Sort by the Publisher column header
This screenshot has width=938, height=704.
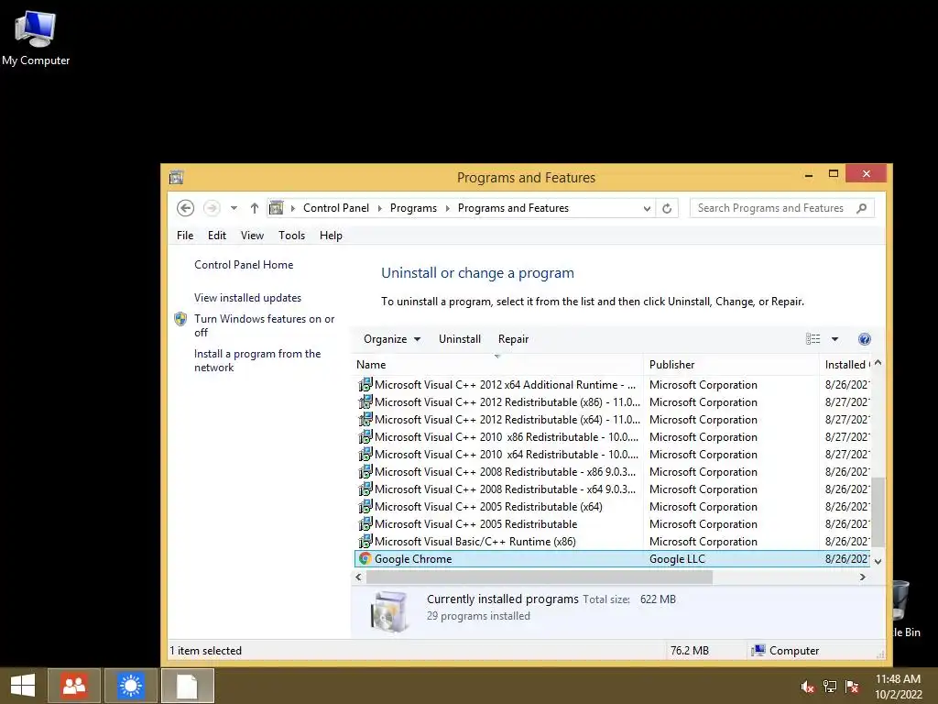(732, 365)
